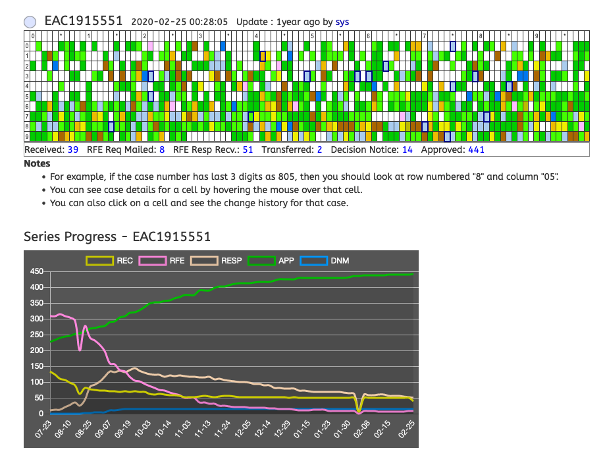
Task: Click the Received count 39
Action: (72, 150)
